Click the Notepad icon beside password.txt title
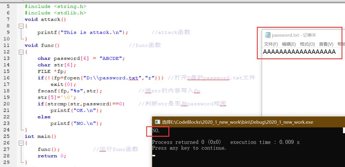Screen dimensions: 345x167 (x=268, y=35)
